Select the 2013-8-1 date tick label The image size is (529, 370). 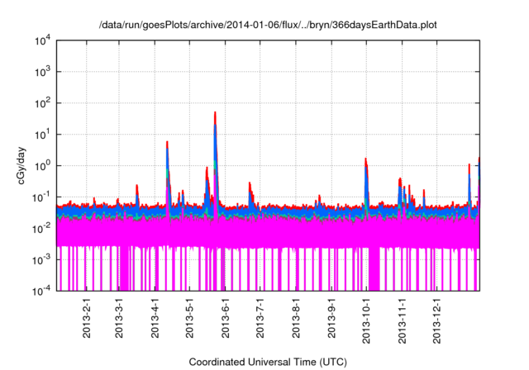[296, 321]
